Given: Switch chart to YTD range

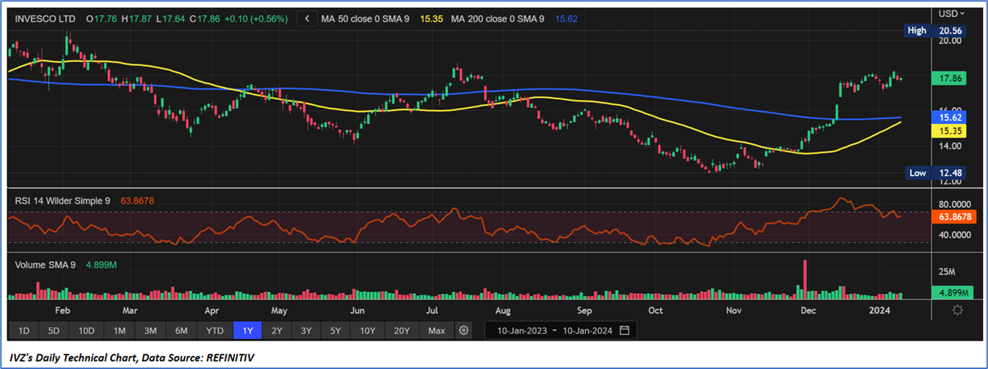Looking at the screenshot, I should 215,330.
